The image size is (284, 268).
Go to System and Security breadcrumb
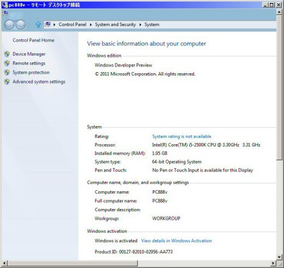click(115, 24)
